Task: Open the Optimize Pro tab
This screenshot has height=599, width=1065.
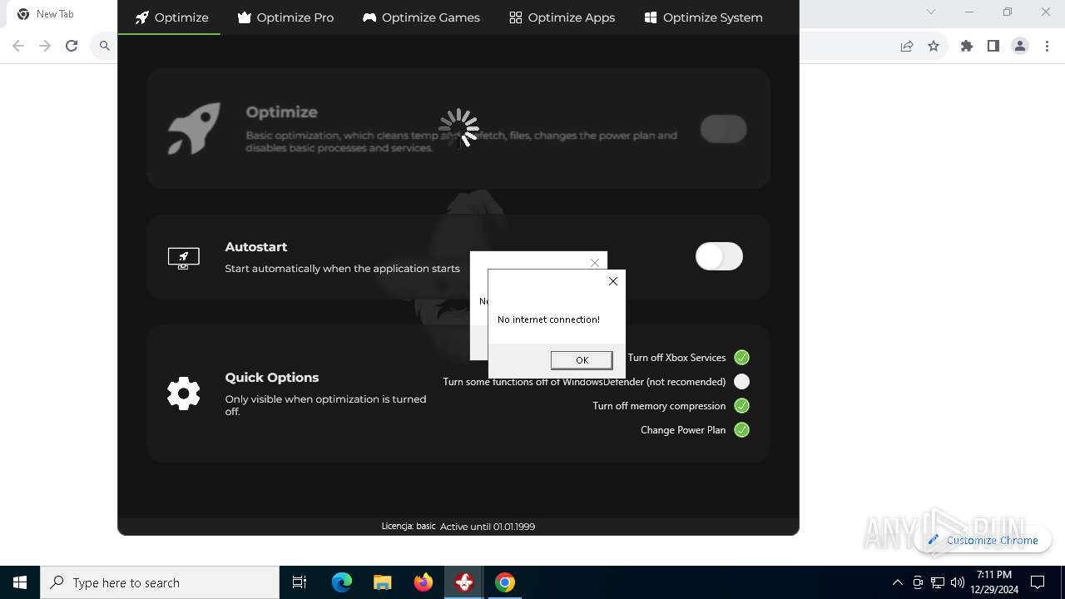Action: tap(285, 17)
